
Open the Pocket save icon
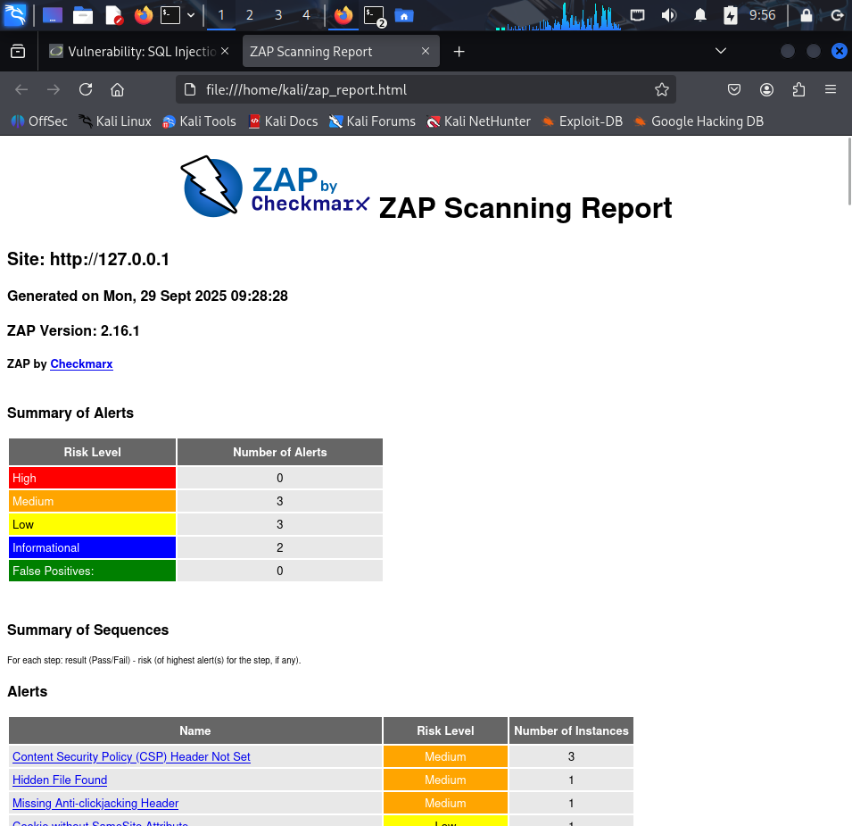pos(734,89)
